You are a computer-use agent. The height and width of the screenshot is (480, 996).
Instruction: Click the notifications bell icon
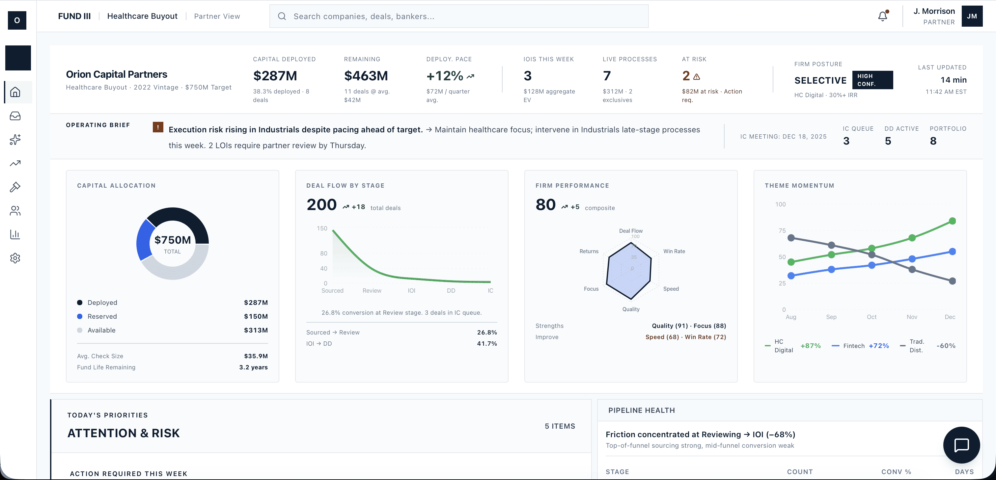click(x=883, y=16)
